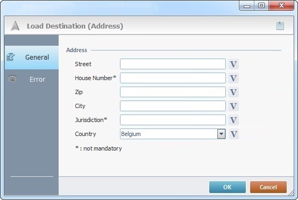The image size is (298, 200).
Task: Click the variable V icon beside Street
Action: coord(233,64)
